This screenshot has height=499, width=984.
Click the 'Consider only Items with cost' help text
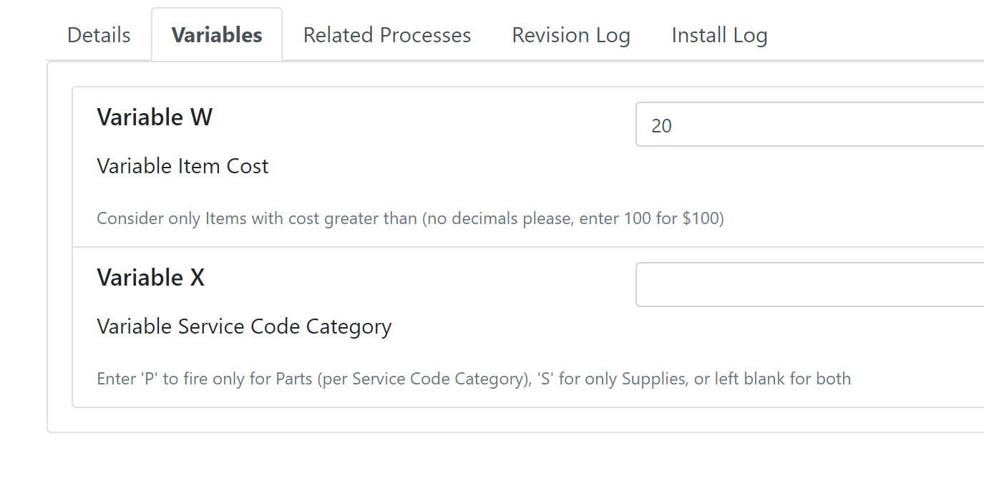click(410, 218)
